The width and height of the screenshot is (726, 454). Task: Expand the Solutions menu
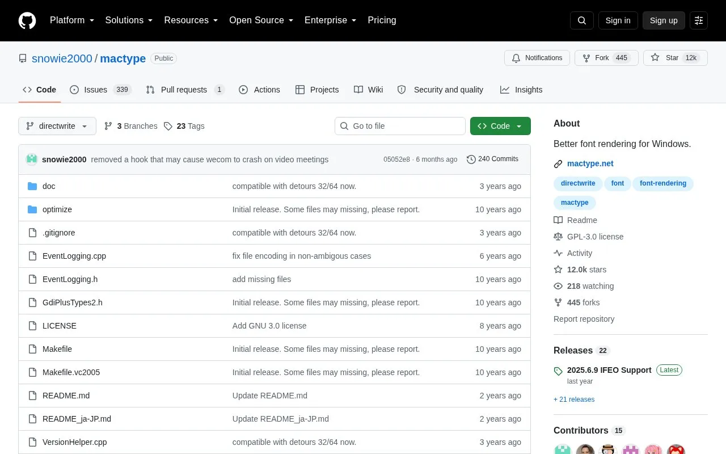(129, 20)
